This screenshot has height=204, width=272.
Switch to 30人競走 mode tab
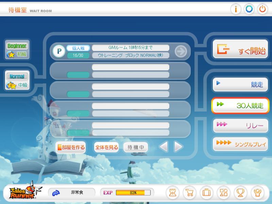click(240, 105)
